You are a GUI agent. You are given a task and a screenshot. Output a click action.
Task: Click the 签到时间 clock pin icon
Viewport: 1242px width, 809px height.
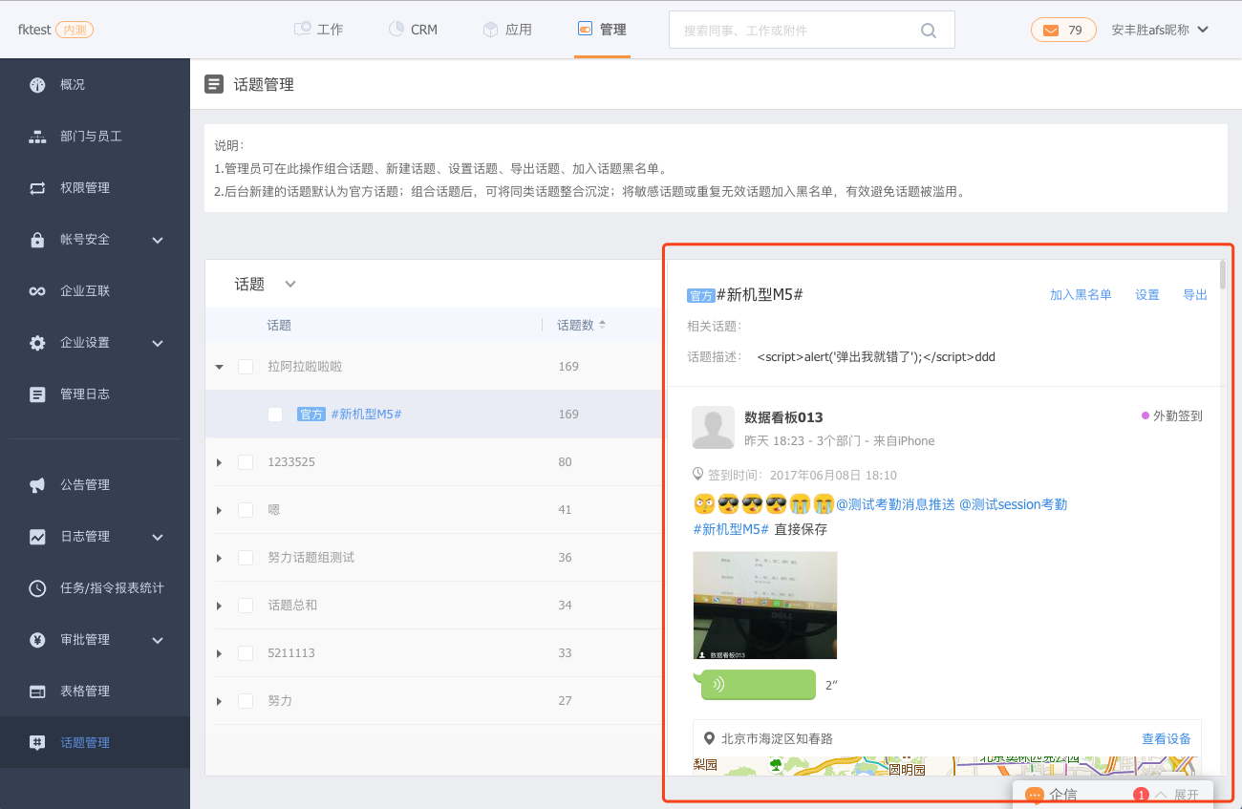(698, 474)
